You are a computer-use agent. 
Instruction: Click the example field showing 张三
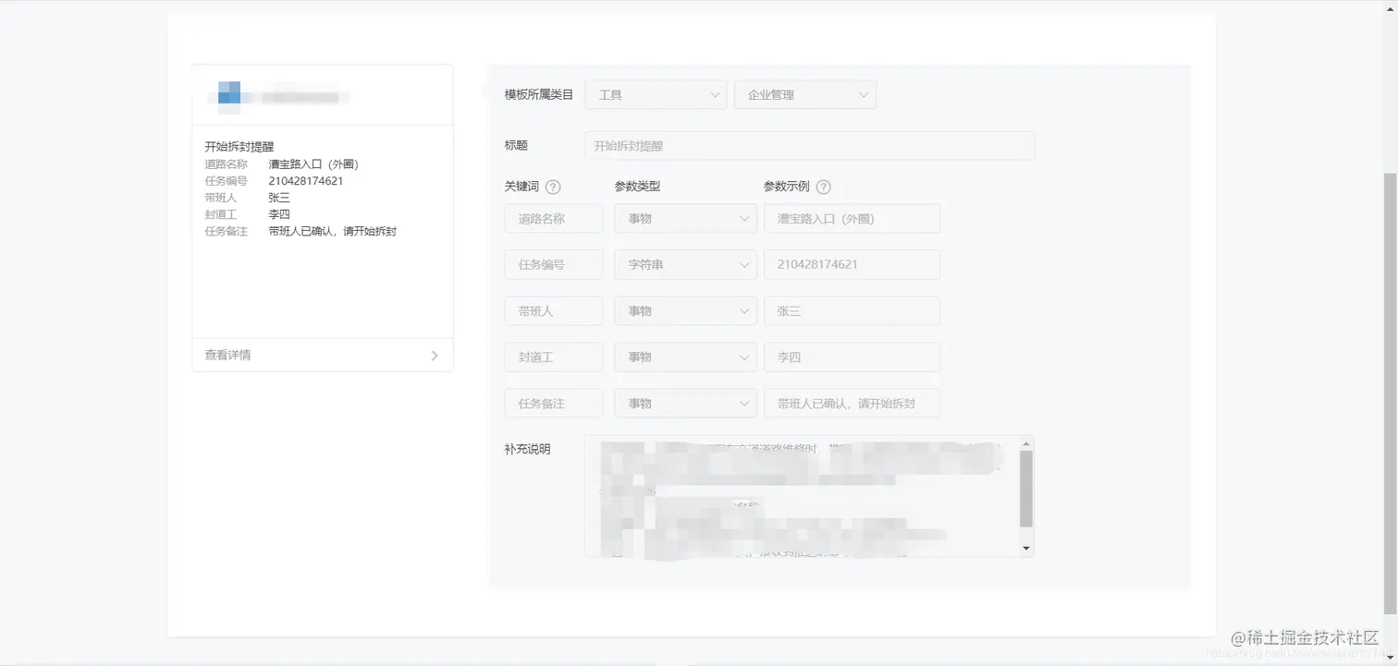[851, 310]
